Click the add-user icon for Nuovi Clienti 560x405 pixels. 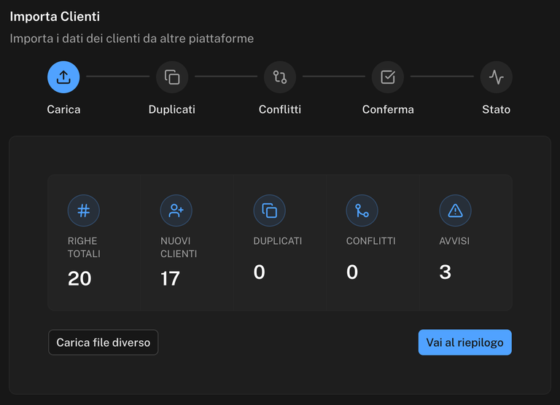click(x=176, y=211)
